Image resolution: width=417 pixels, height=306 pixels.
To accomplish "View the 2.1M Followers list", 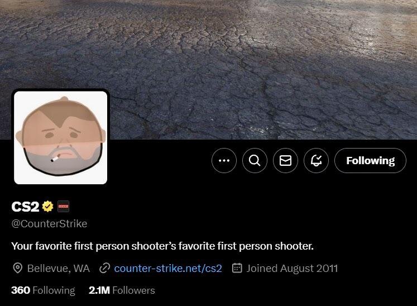I will click(122, 290).
